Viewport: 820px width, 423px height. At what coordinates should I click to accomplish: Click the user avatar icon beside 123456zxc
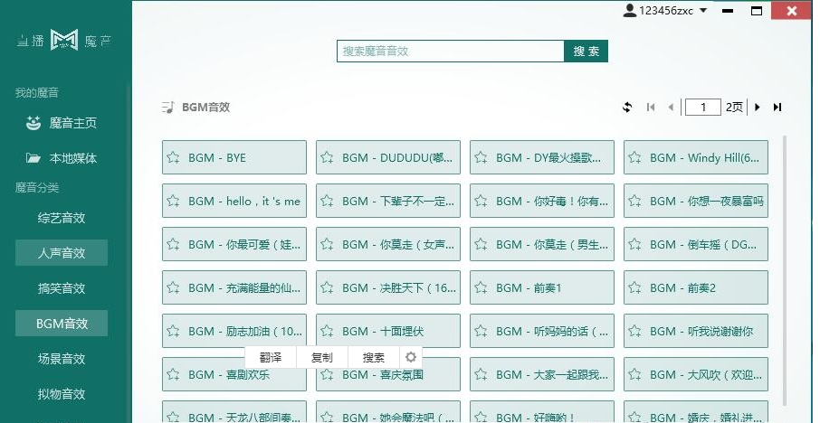point(630,11)
